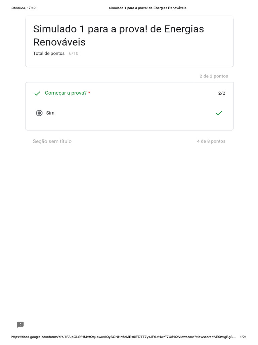
Task: Click the 2 de 2 pontos label
Action: pos(214,76)
